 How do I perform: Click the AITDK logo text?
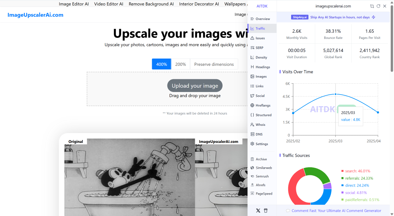[262, 6]
